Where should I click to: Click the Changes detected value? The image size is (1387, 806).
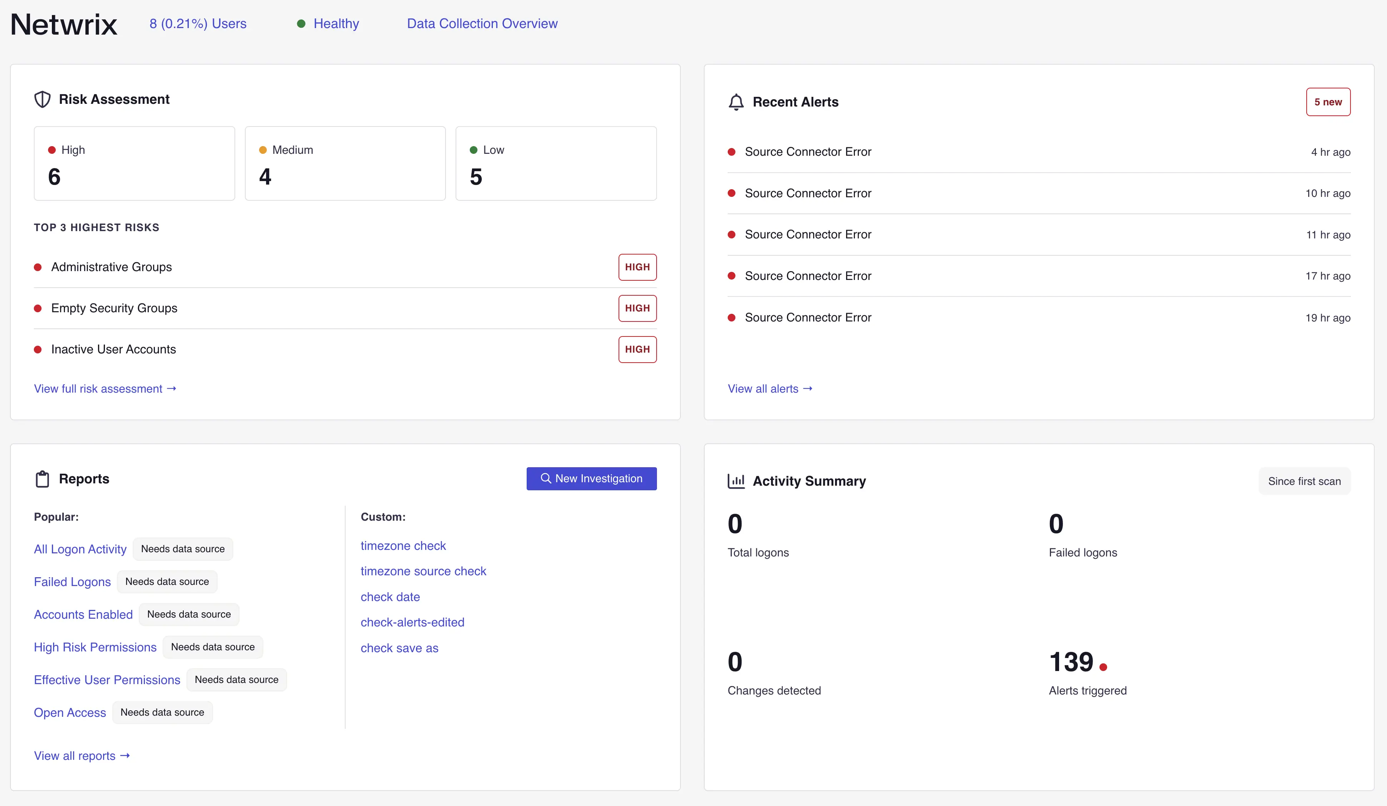click(735, 662)
